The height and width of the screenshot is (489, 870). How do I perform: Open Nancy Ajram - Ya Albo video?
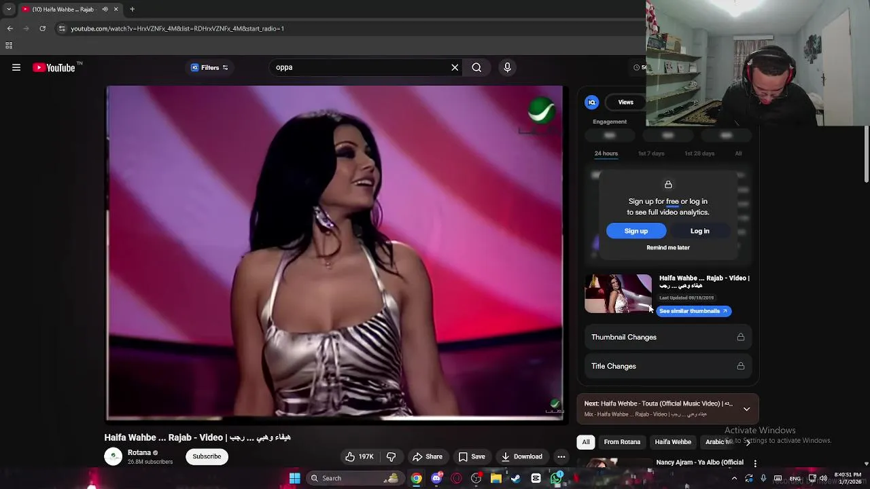click(699, 463)
